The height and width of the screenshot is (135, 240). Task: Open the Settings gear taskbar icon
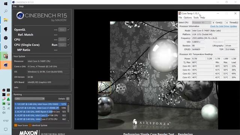click(x=6, y=47)
